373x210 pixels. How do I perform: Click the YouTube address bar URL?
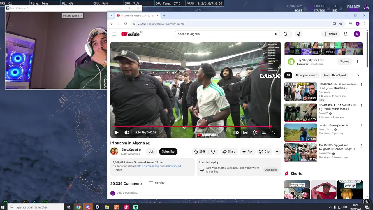click(161, 24)
